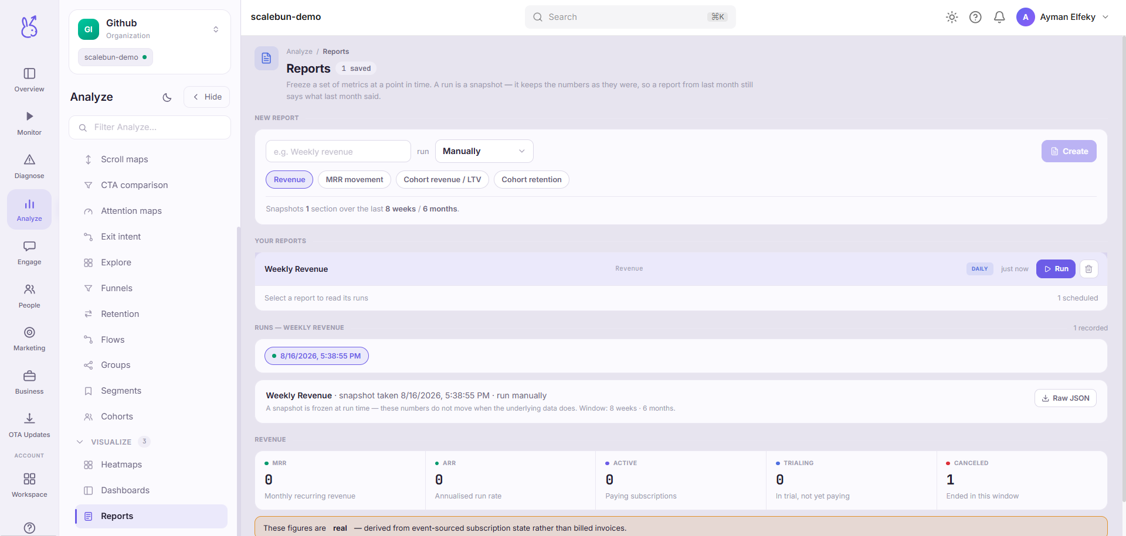
Task: Click the Create report button
Action: click(x=1069, y=151)
